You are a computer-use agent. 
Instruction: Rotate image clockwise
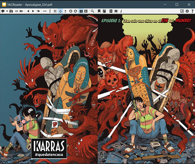click(75, 11)
